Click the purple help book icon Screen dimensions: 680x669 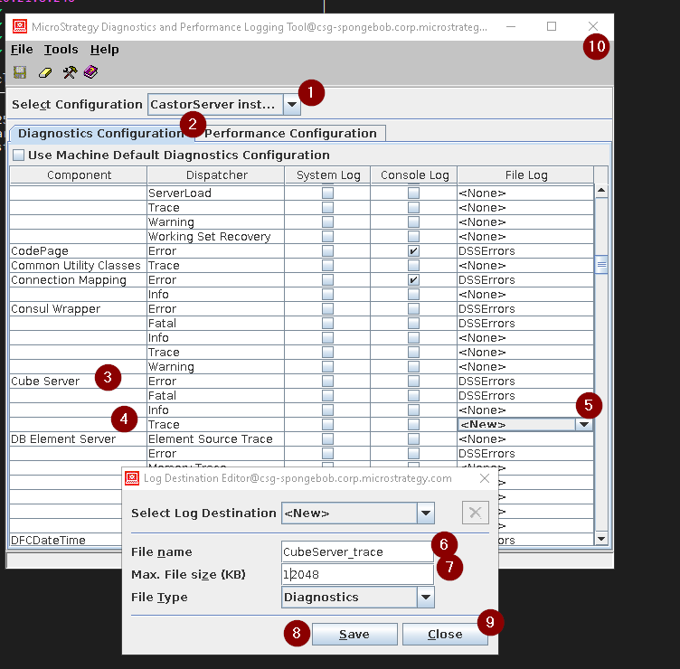(x=91, y=72)
